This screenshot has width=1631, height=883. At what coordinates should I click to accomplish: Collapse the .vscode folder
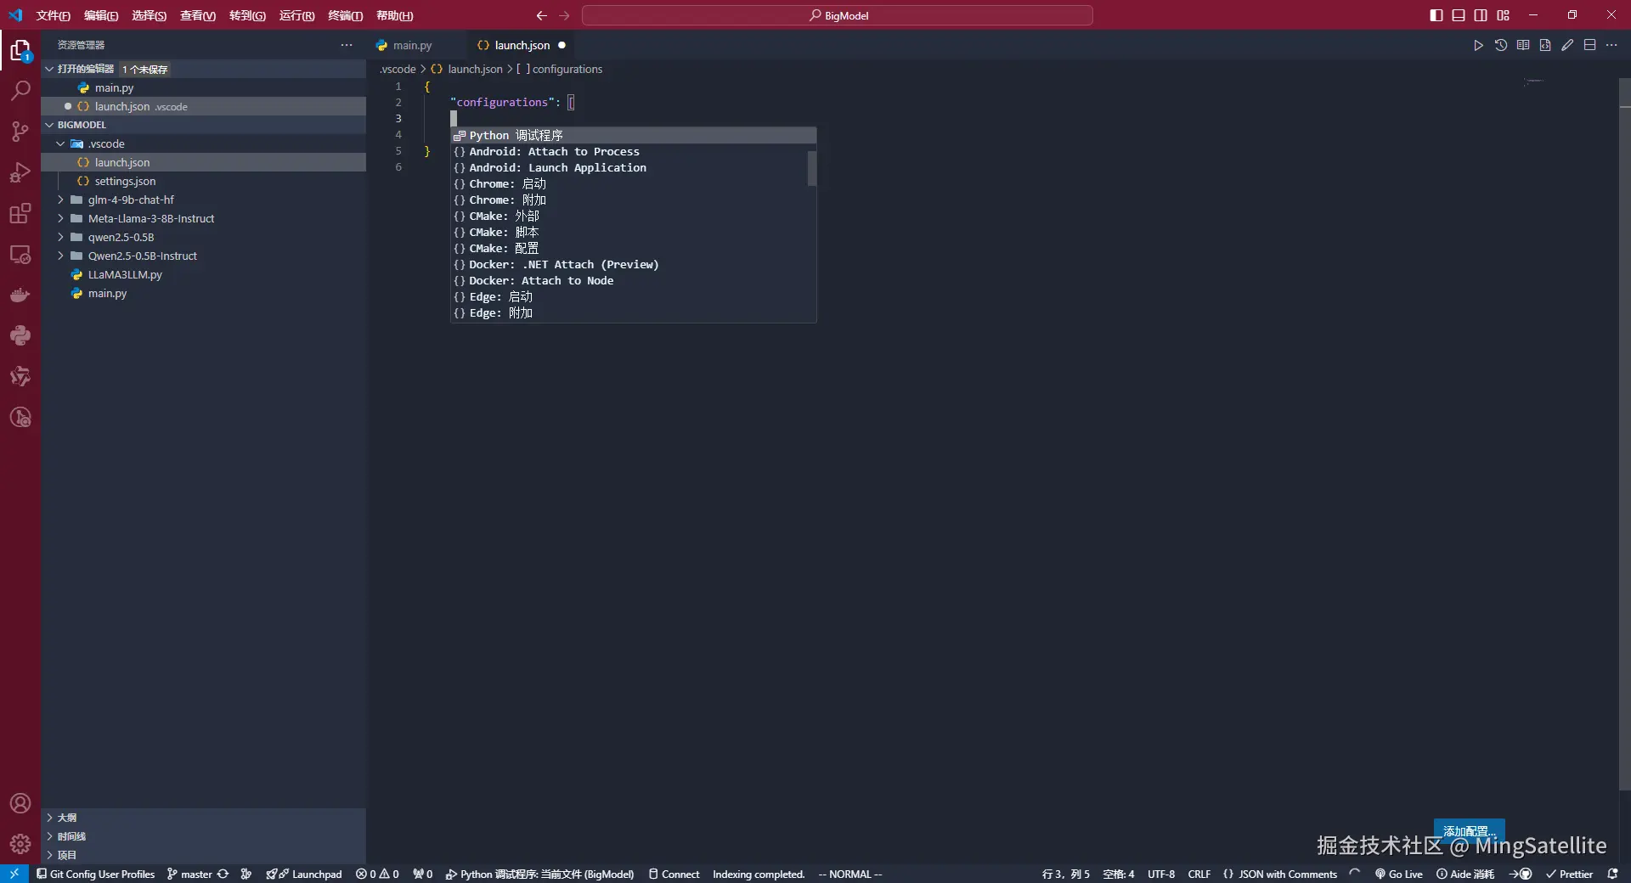coord(60,143)
